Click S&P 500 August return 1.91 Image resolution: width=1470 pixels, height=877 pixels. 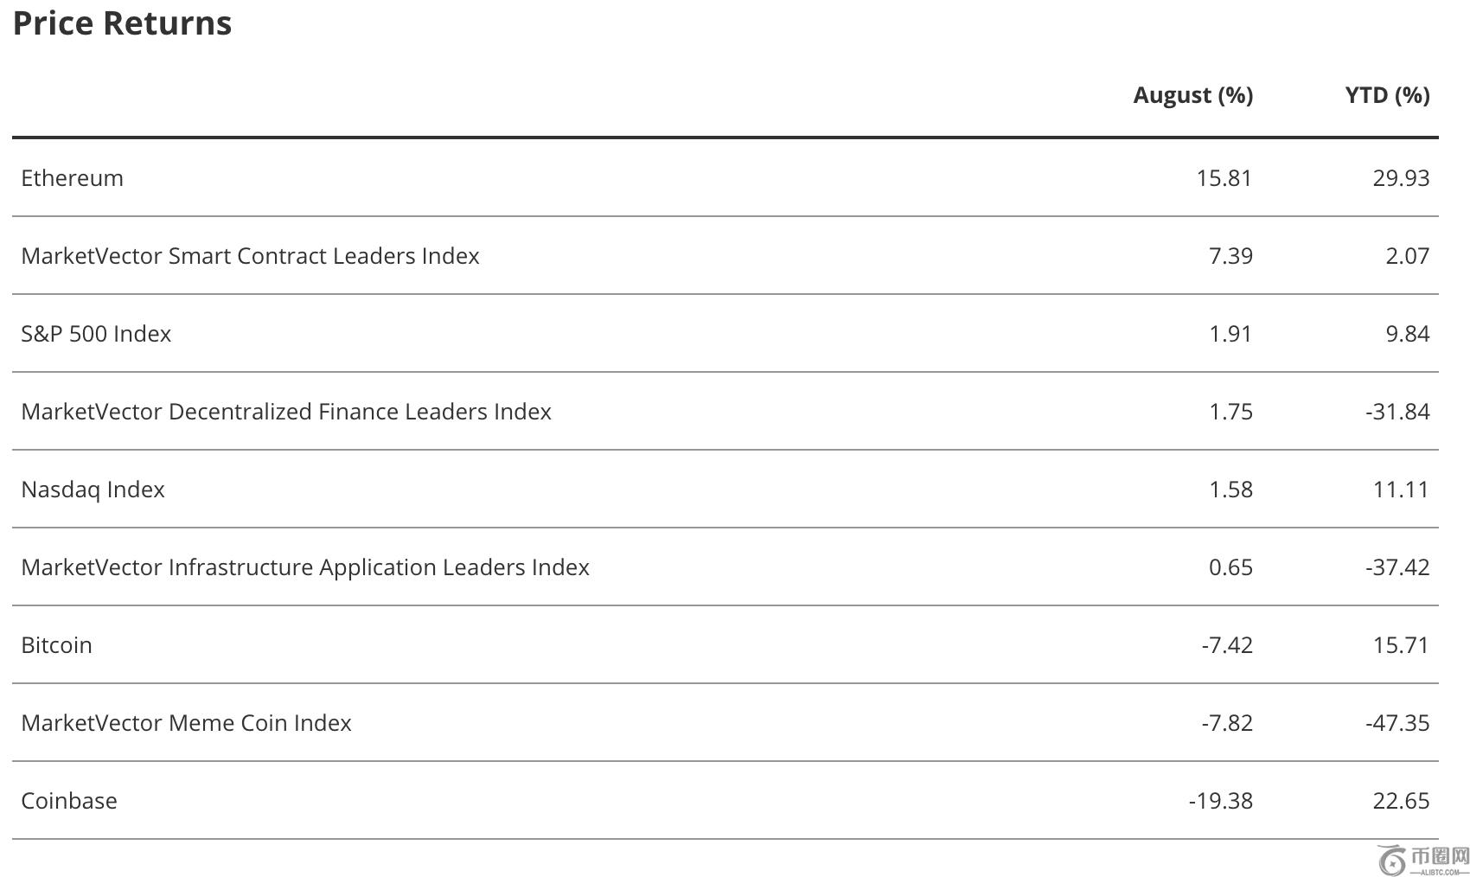[x=1230, y=334]
